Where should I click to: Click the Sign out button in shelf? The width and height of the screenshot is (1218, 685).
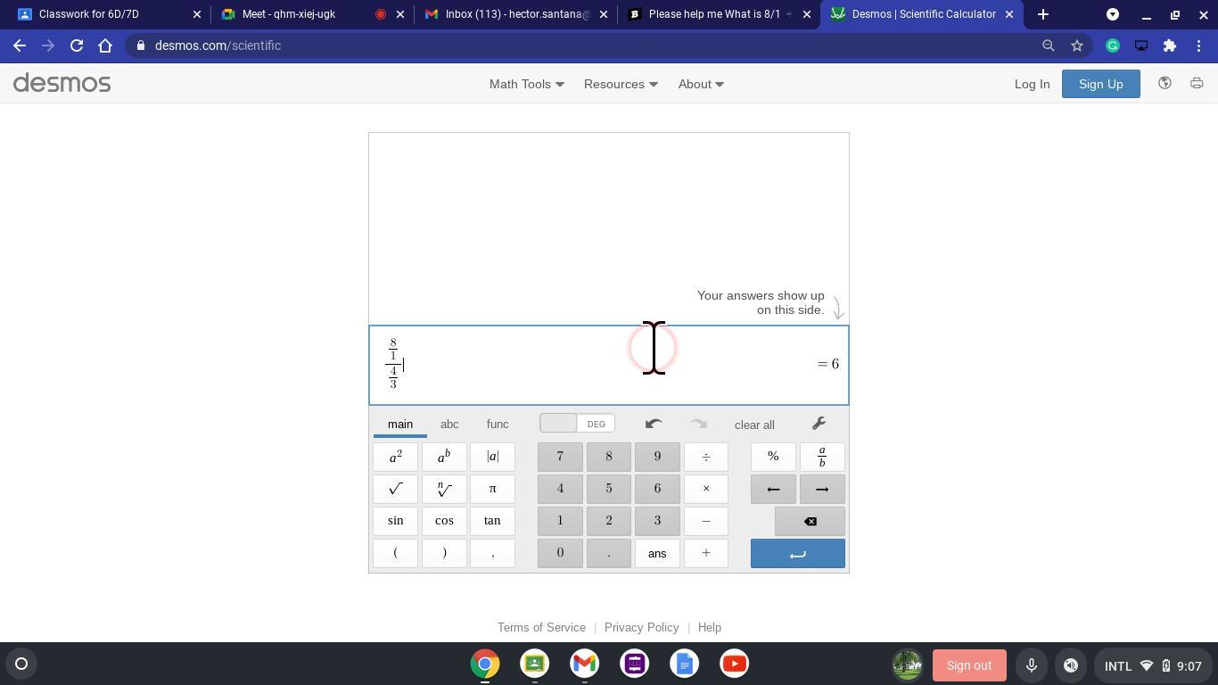pos(969,665)
